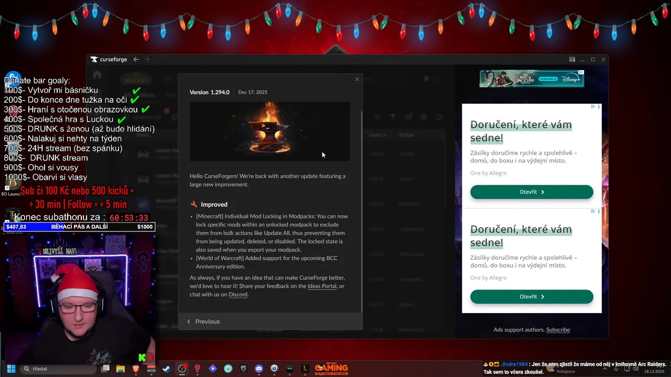Screen dimensions: 671x377
Task: Open Steam from the taskbar
Action: 166,369
